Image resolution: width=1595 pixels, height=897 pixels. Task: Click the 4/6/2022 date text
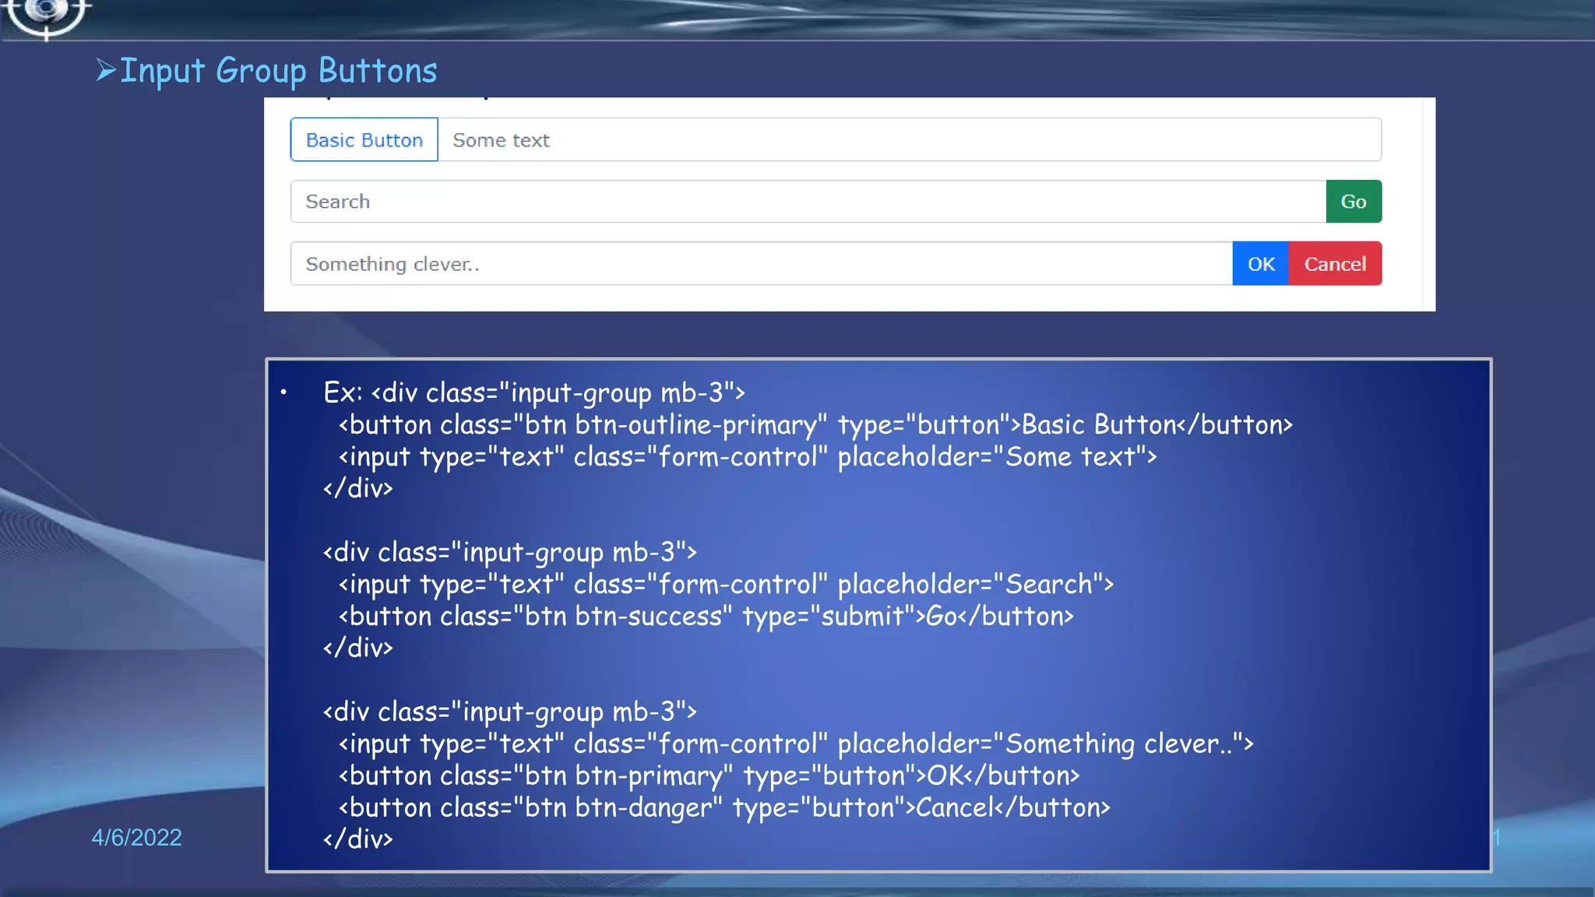coord(136,838)
